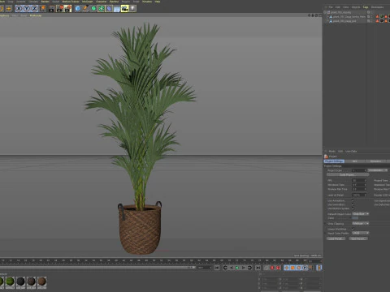The height and width of the screenshot is (292, 390).
Task: Switch to Project Settings tab
Action: pos(334,161)
